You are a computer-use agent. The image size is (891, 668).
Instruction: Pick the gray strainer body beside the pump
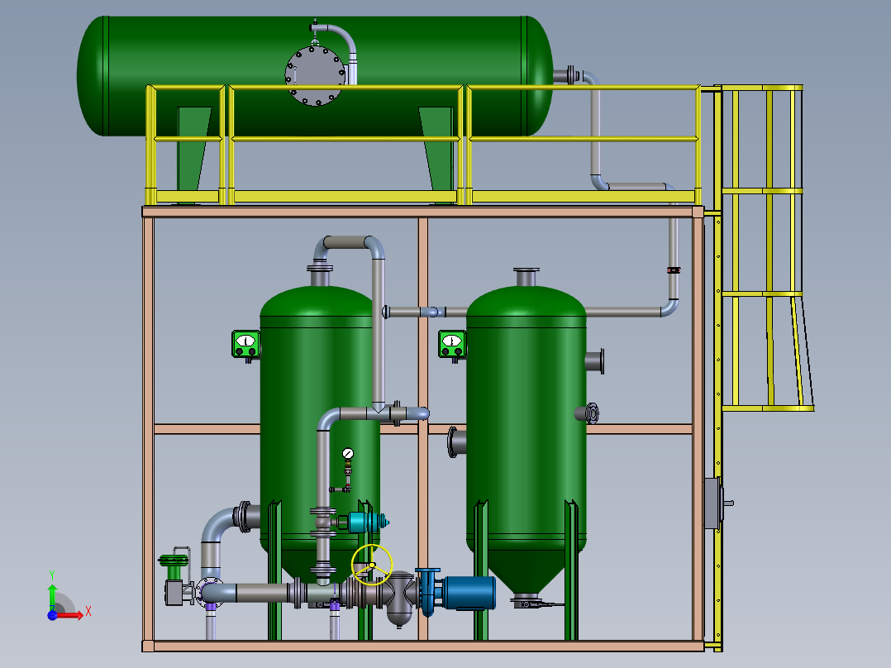(401, 597)
